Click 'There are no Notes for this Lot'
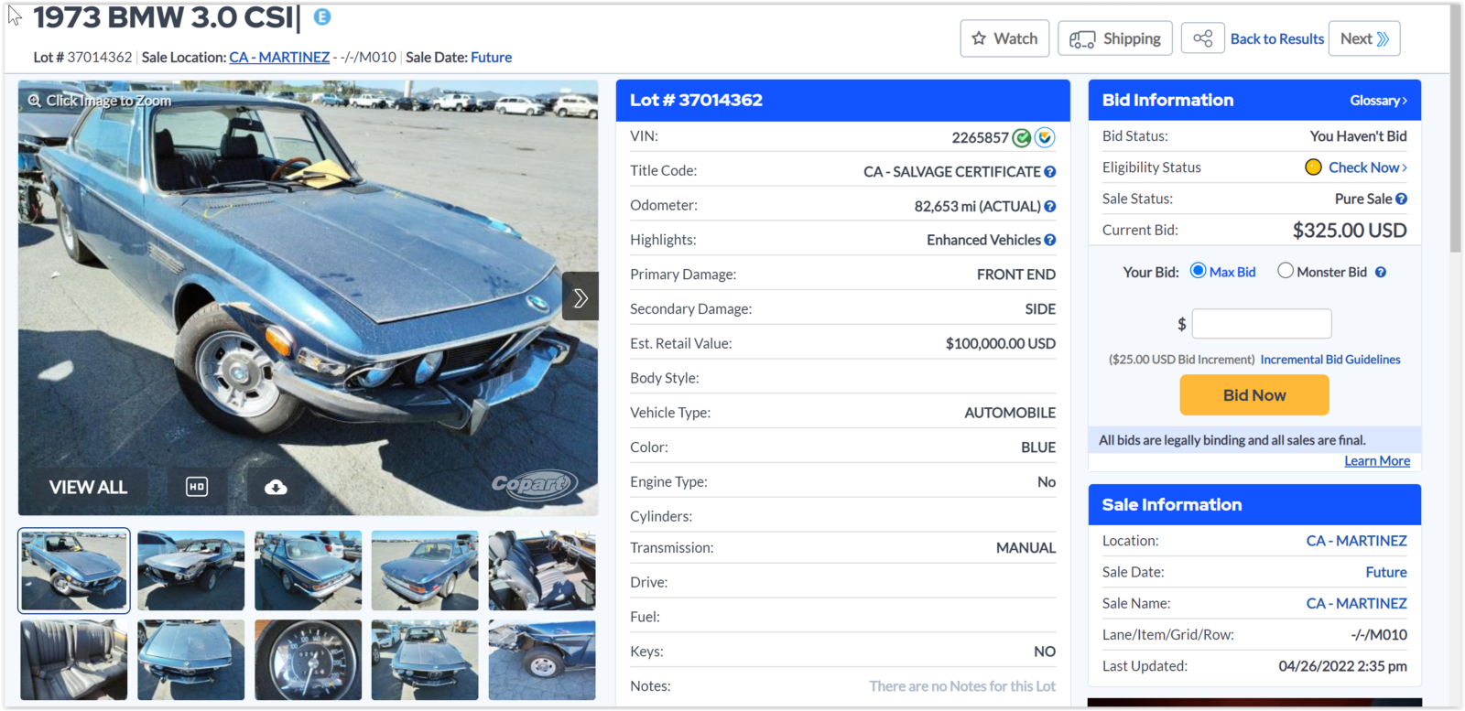 pyautogui.click(x=962, y=686)
